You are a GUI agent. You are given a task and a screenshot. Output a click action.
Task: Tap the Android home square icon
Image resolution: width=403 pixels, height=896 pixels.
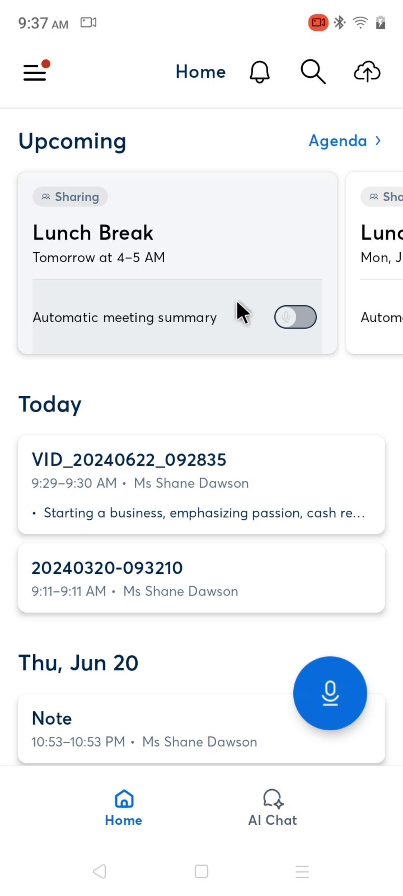tap(201, 871)
